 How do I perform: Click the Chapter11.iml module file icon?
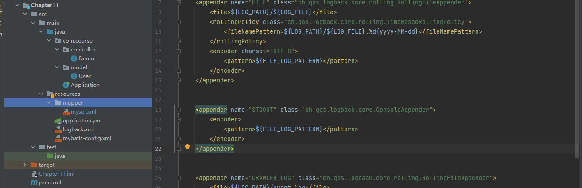[x=34, y=174]
